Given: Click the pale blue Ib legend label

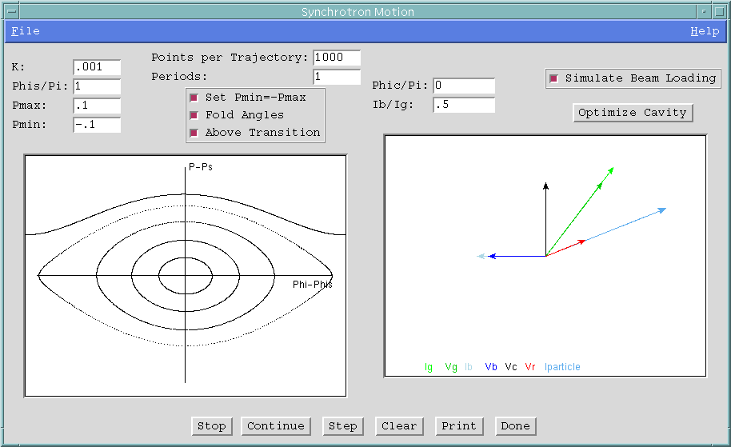Looking at the screenshot, I should (469, 367).
